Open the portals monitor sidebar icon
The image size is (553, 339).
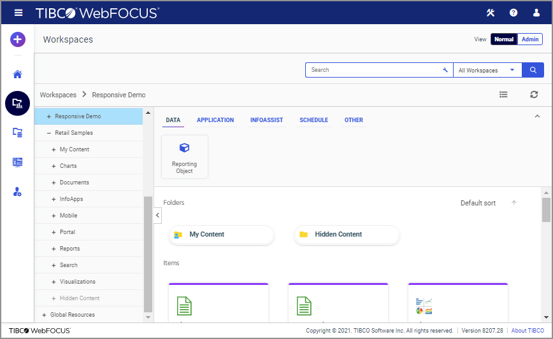pos(17,162)
